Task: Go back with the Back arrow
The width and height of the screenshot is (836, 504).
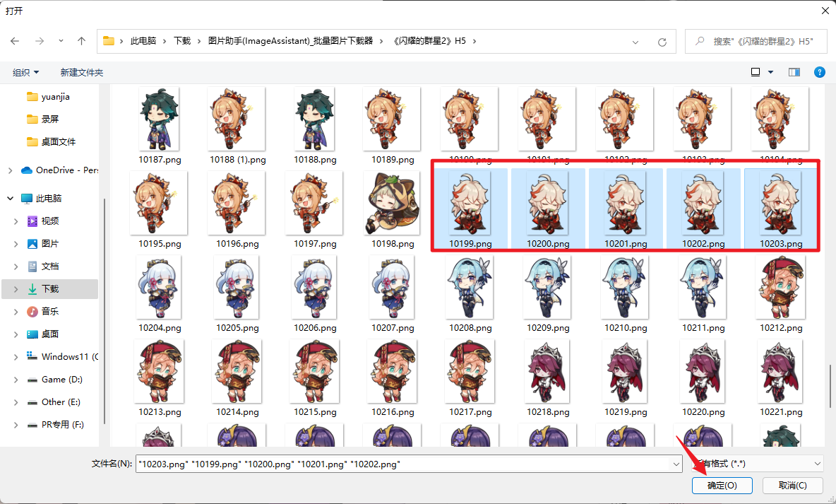Action: click(15, 41)
